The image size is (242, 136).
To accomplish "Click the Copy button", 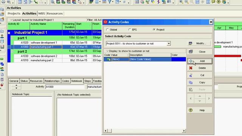I will [x=200, y=82].
